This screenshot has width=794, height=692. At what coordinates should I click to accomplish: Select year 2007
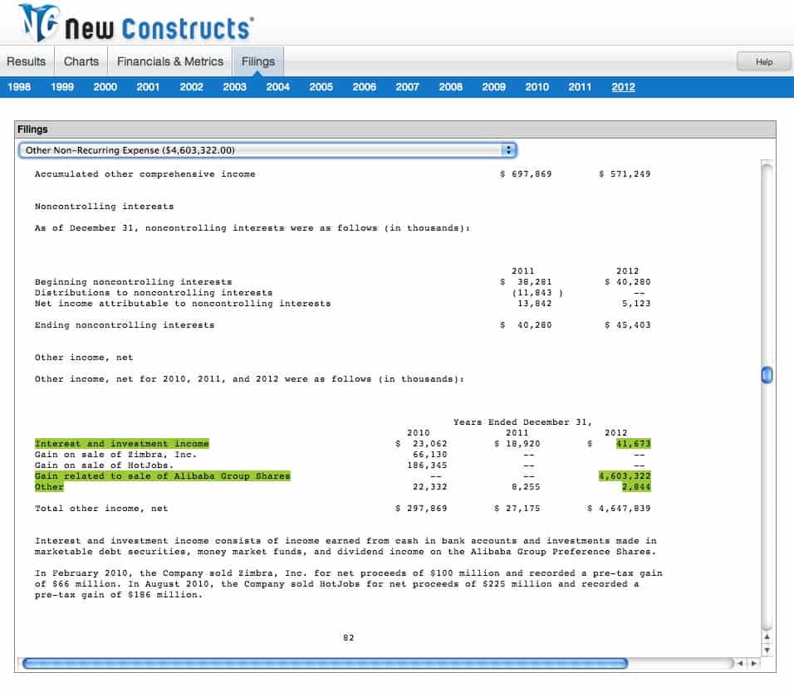(x=408, y=87)
